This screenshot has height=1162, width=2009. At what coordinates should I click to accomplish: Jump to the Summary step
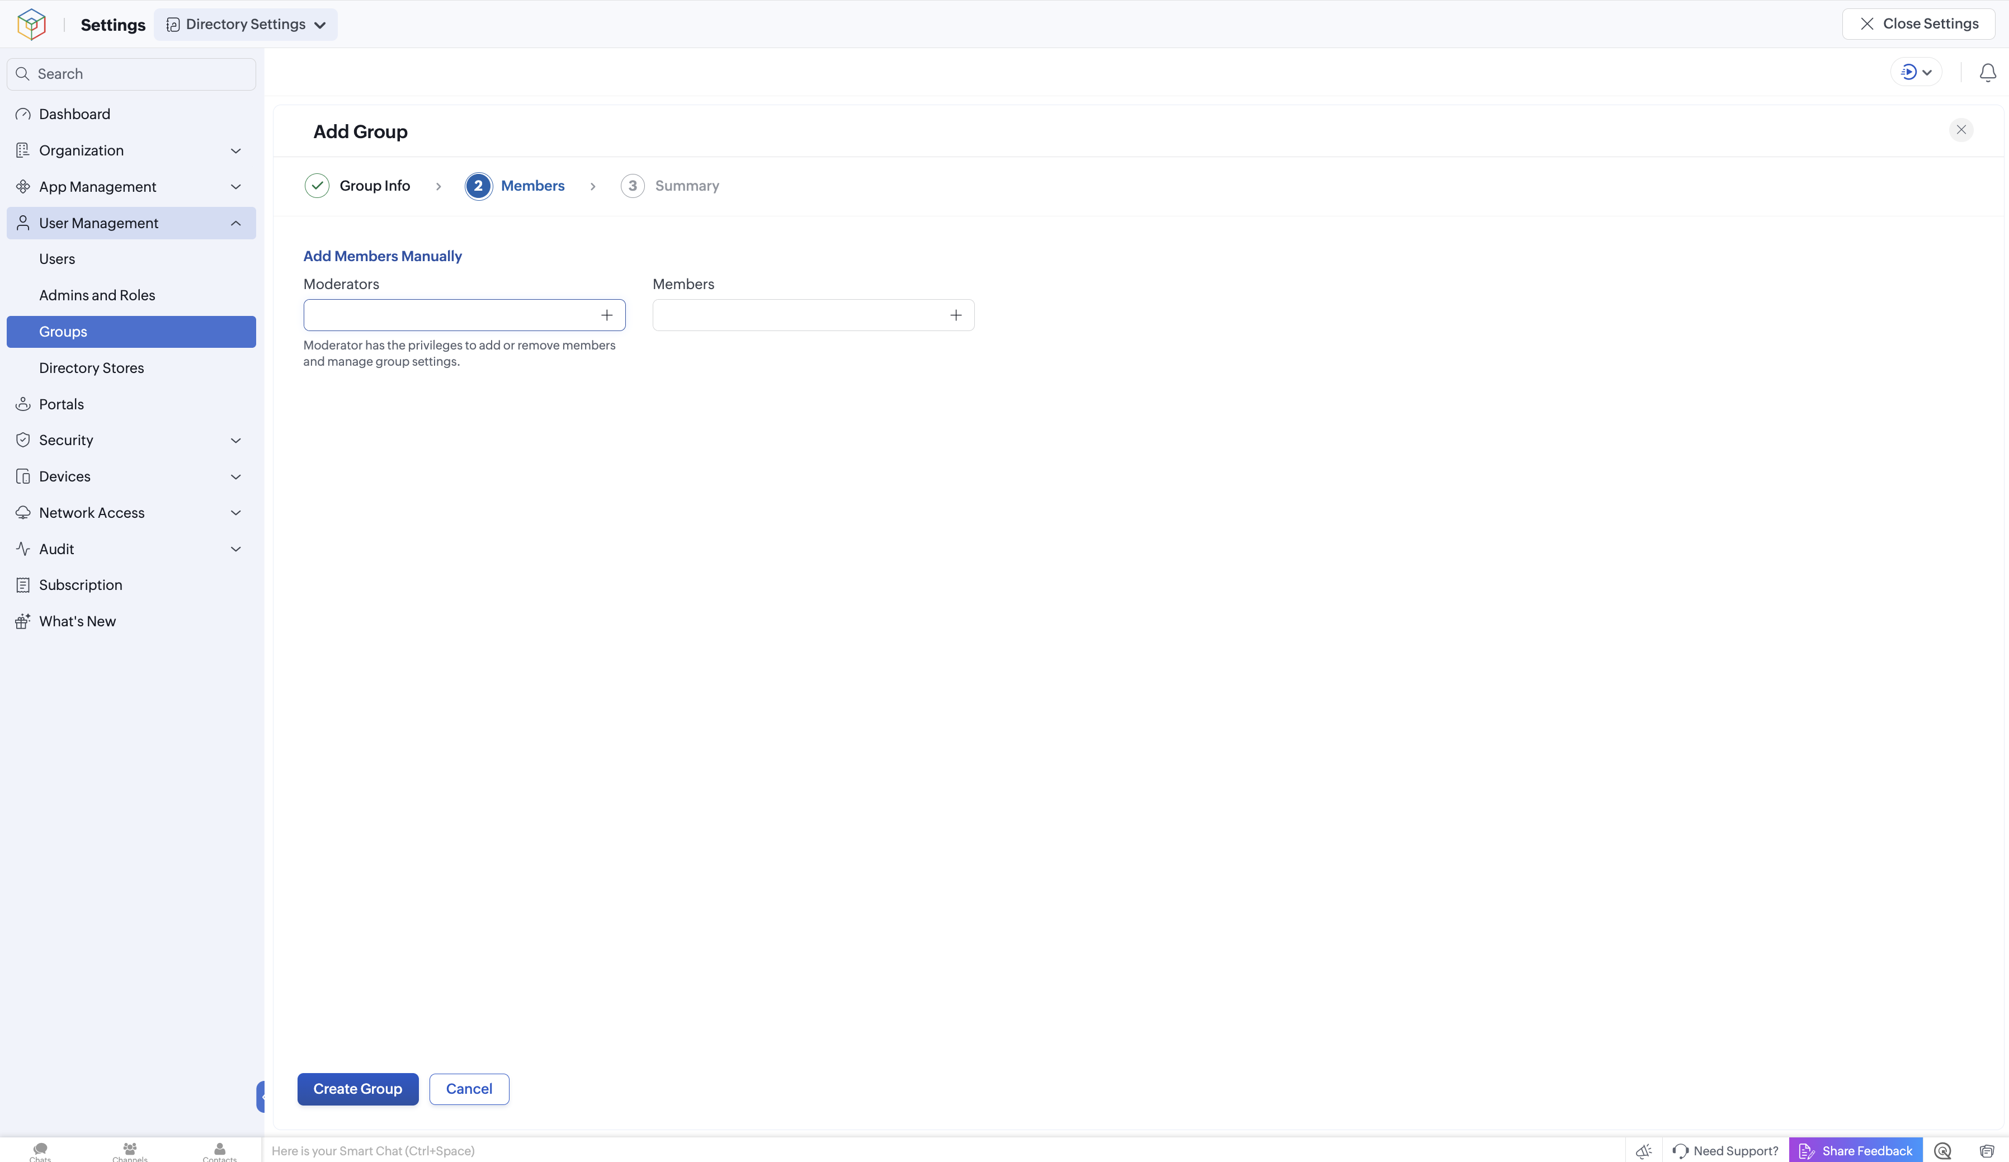point(669,186)
